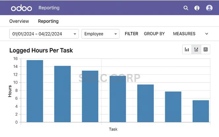Open the user avatar profile icon
The image size is (219, 137).
209,8
